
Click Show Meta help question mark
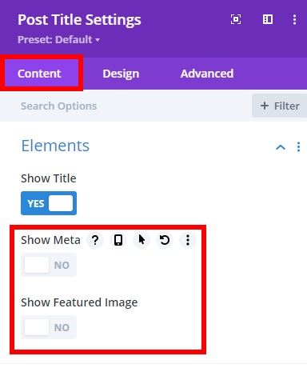pos(95,240)
